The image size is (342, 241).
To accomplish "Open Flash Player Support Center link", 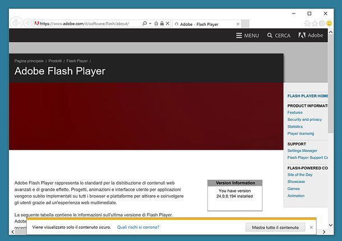I will pyautogui.click(x=308, y=158).
